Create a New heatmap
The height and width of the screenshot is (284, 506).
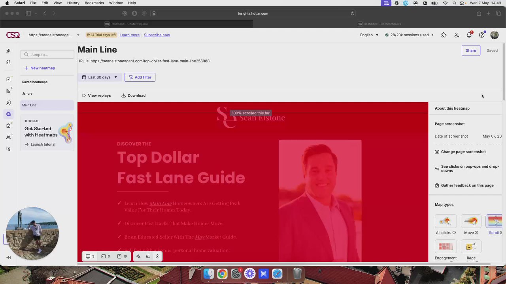click(x=40, y=68)
